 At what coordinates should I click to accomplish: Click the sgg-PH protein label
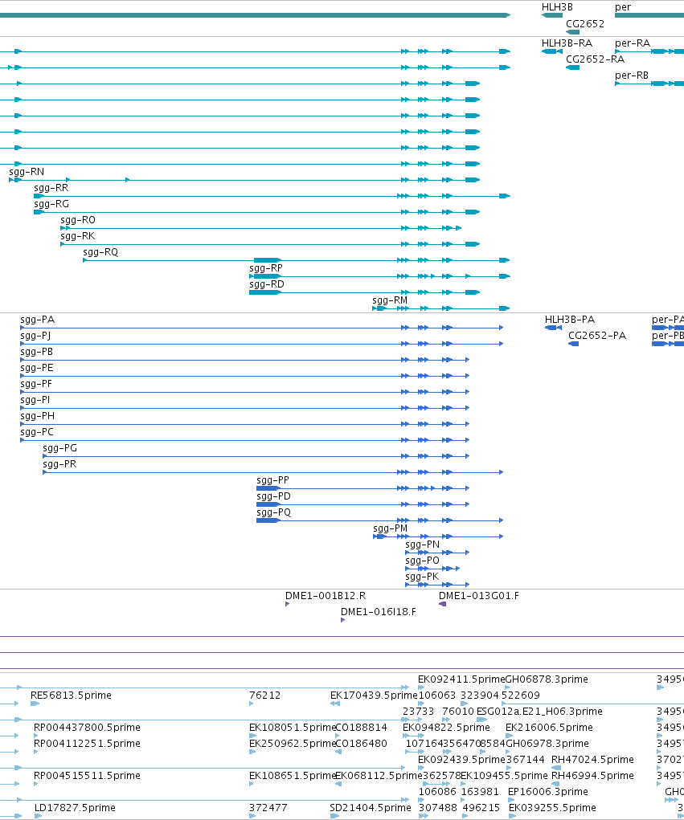pyautogui.click(x=37, y=417)
